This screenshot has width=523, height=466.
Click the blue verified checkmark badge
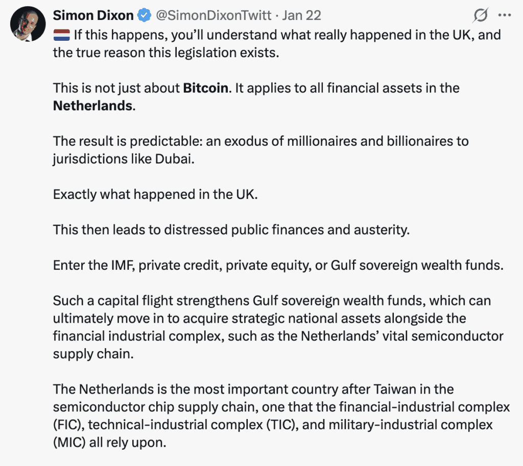coord(145,16)
